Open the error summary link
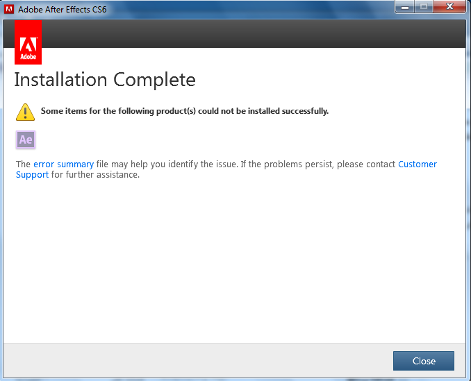471x381 pixels. tap(64, 164)
